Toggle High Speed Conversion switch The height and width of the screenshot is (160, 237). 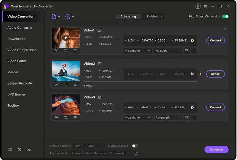pyautogui.click(x=225, y=17)
